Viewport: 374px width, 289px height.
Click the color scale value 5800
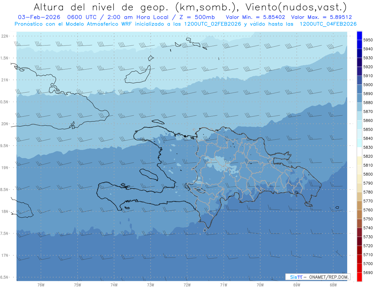point(368,174)
